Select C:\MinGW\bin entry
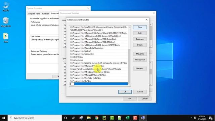 tap(99, 57)
